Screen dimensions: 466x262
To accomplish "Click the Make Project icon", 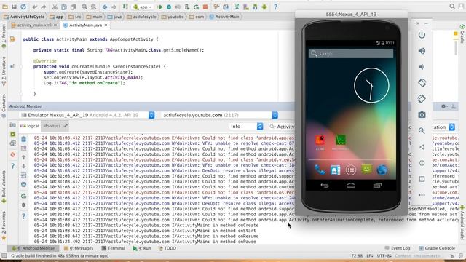I will click(125, 7).
